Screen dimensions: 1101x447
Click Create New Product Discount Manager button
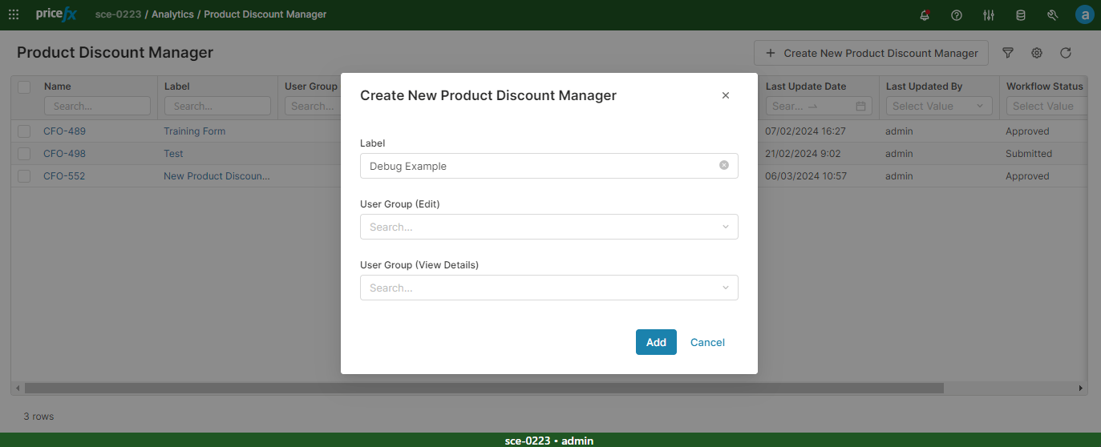point(871,53)
